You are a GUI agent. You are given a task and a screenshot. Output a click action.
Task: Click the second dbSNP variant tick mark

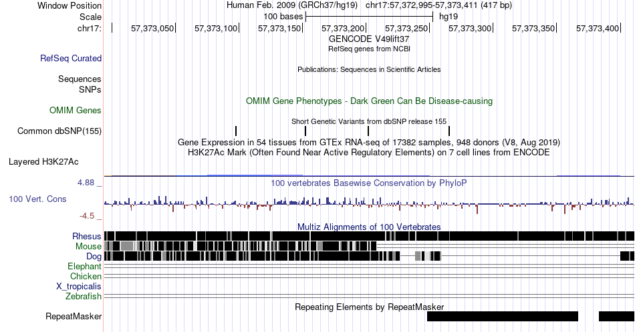click(305, 131)
